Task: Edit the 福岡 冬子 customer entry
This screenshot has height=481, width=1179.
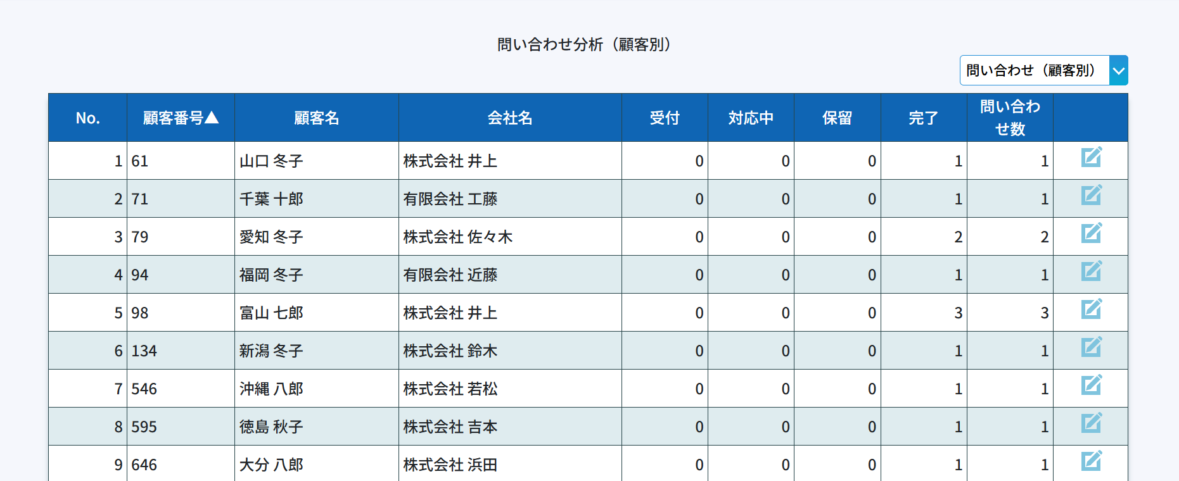Action: point(1091,271)
